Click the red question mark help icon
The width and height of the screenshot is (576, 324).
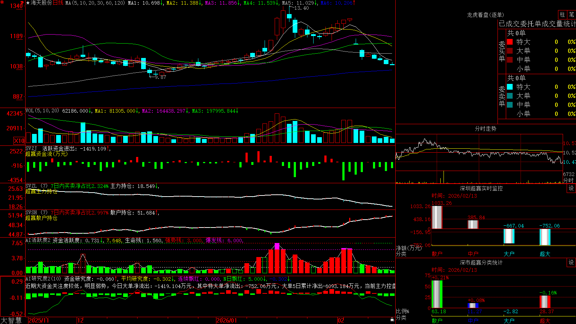pos(22,3)
